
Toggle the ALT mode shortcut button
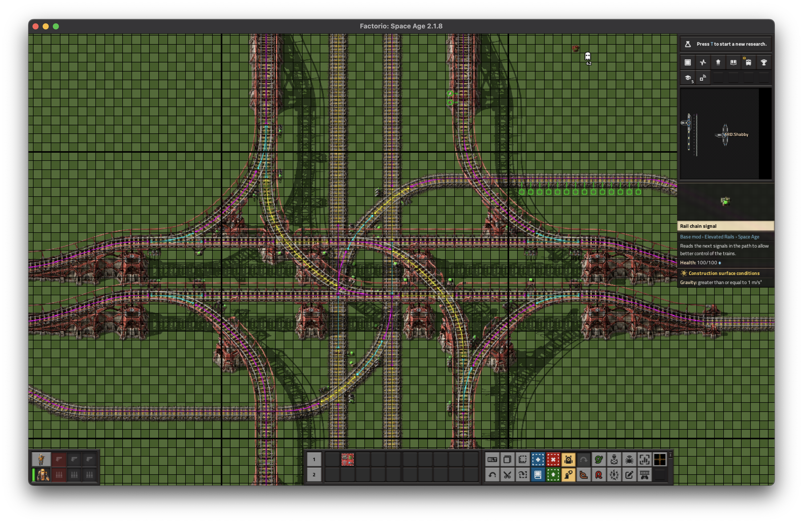[x=492, y=459]
